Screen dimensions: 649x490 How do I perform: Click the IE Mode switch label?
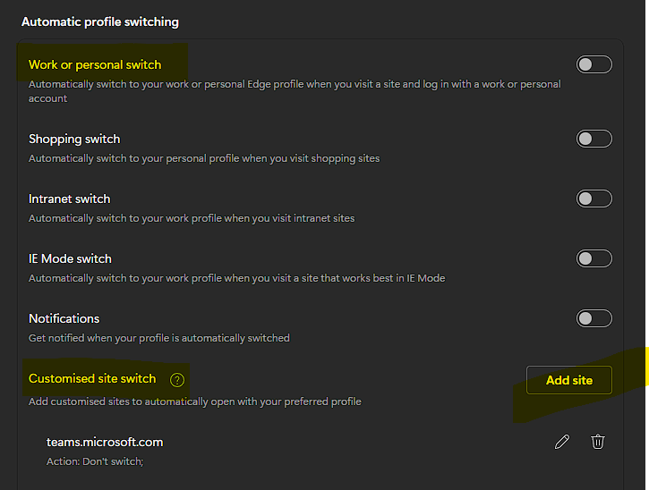(x=70, y=258)
